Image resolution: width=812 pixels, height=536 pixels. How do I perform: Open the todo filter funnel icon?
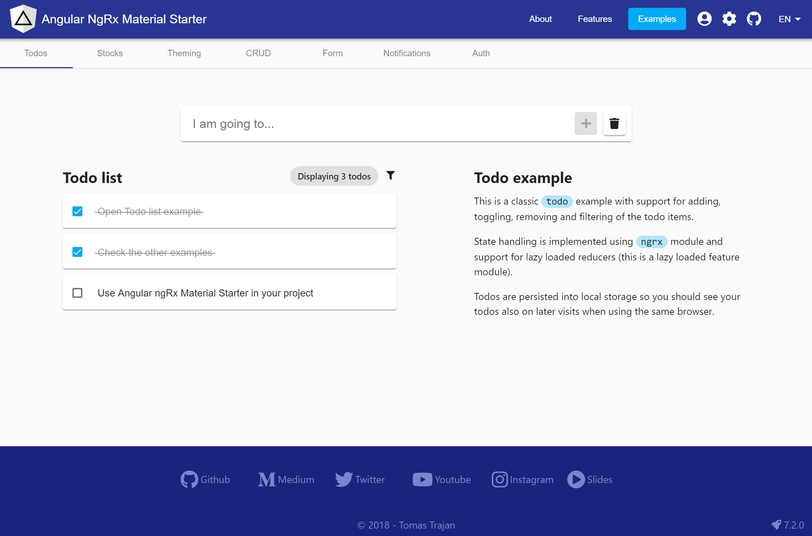[x=391, y=175]
